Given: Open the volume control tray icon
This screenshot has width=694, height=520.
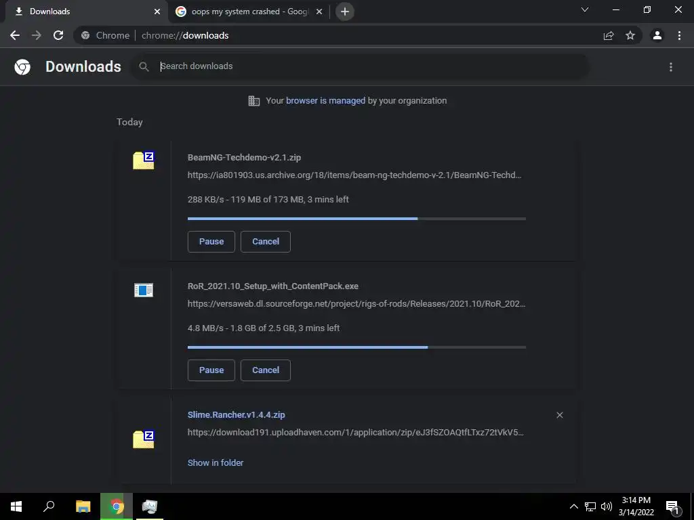Looking at the screenshot, I should coord(606,506).
